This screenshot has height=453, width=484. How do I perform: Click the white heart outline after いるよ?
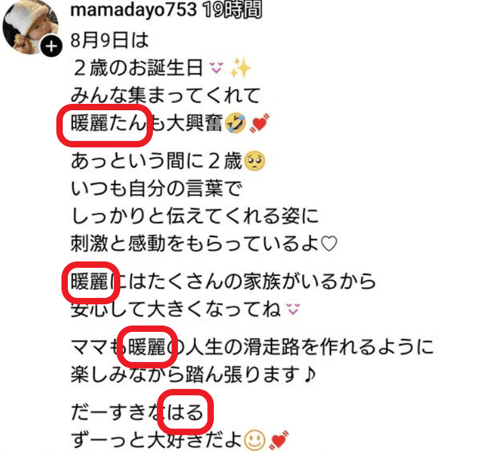pyautogui.click(x=328, y=244)
